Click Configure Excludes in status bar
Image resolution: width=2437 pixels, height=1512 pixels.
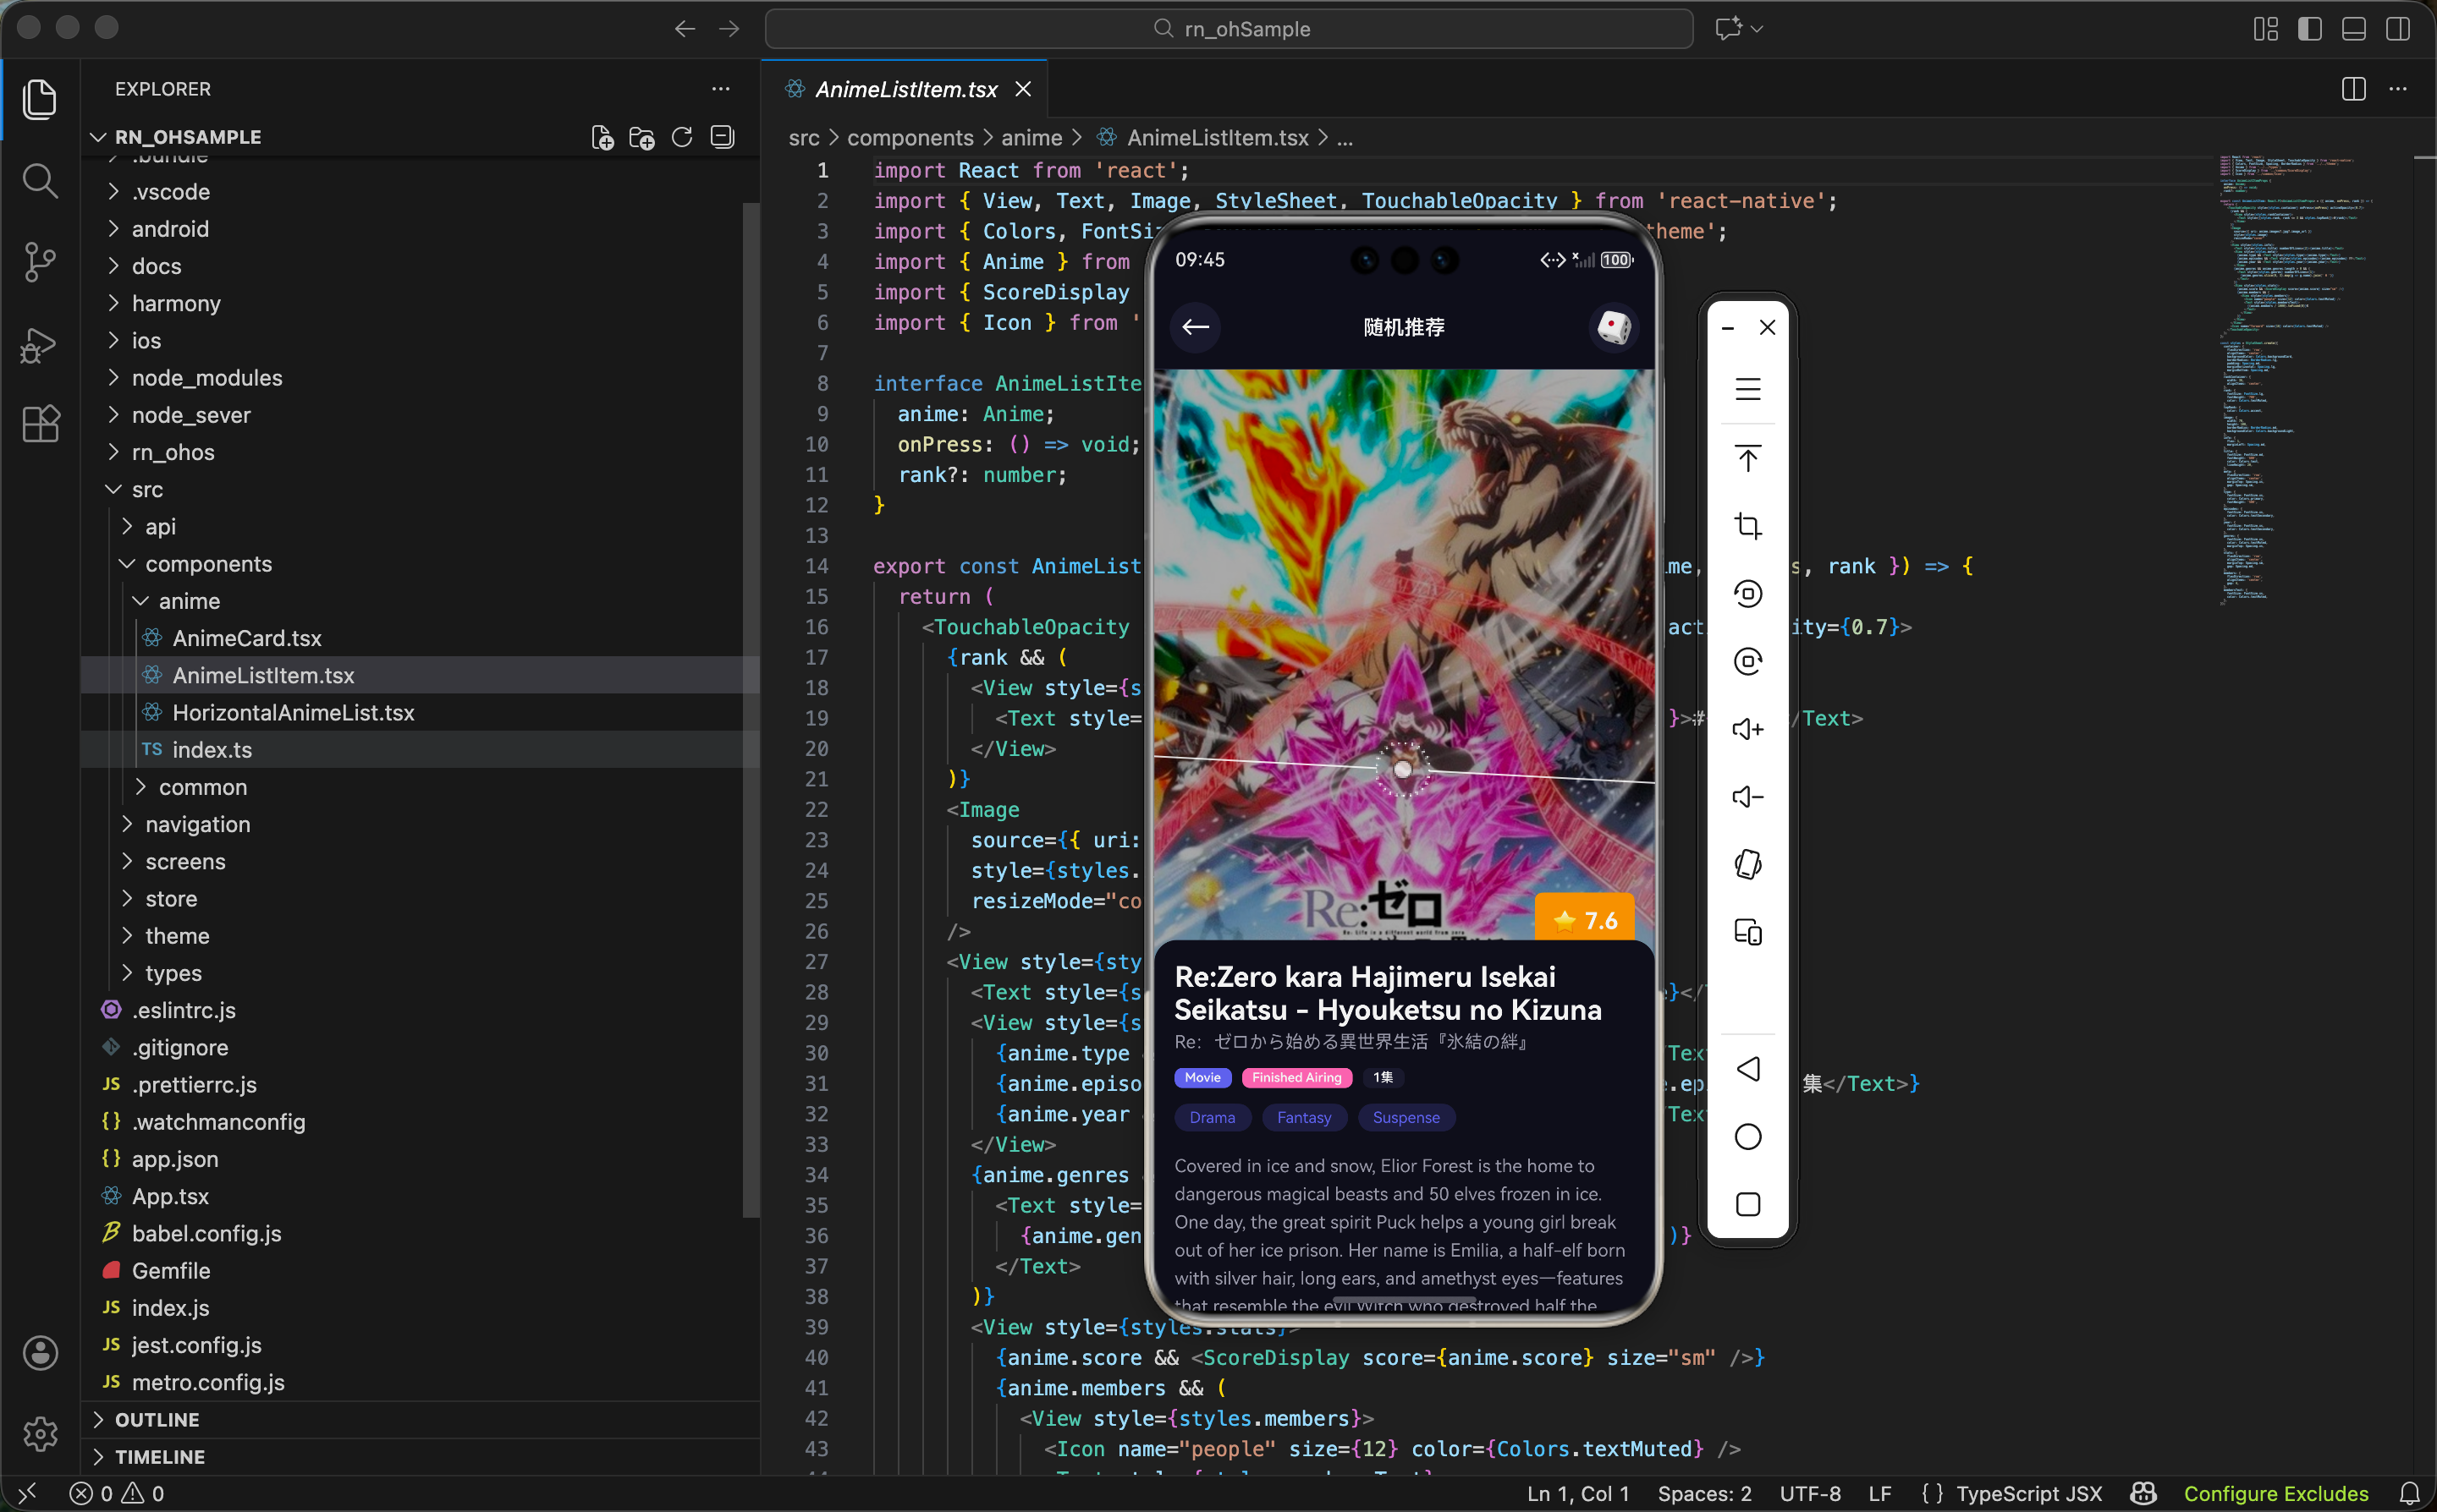pyautogui.click(x=2275, y=1493)
